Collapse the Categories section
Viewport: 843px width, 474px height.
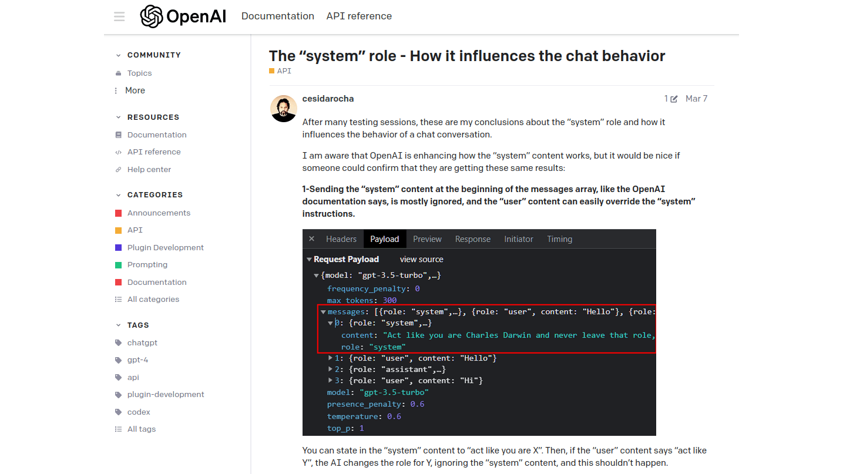coord(119,195)
